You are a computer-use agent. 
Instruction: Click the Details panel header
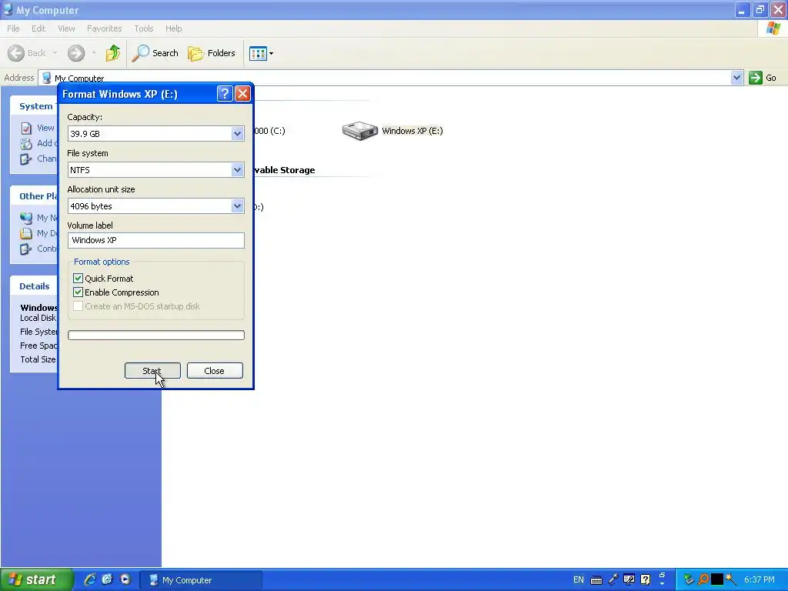34,286
